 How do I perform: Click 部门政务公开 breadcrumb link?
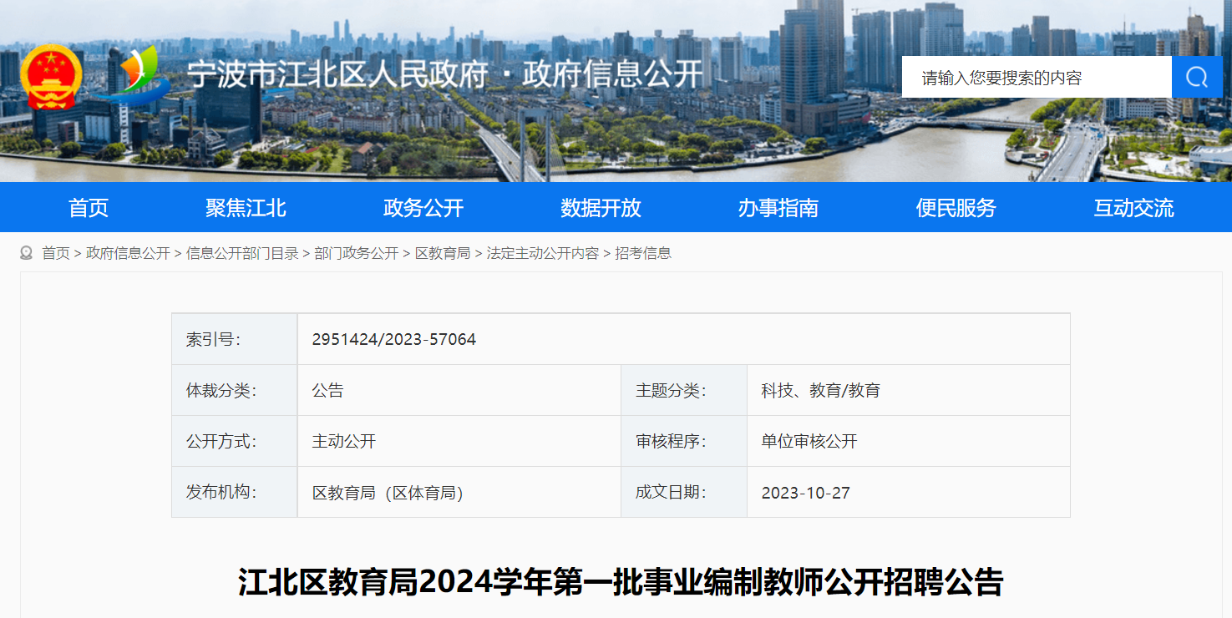[357, 253]
